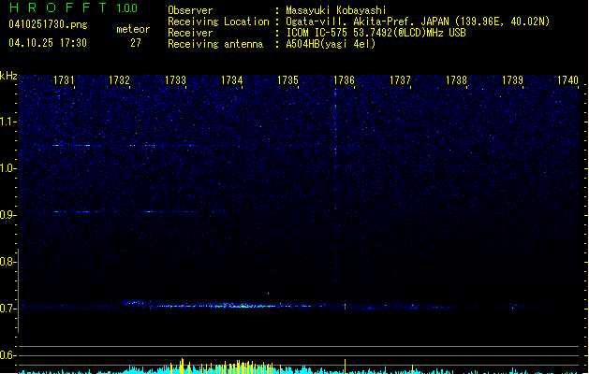This screenshot has height=374, width=589.
Task: Click time marker 1736
Action: [x=344, y=80]
